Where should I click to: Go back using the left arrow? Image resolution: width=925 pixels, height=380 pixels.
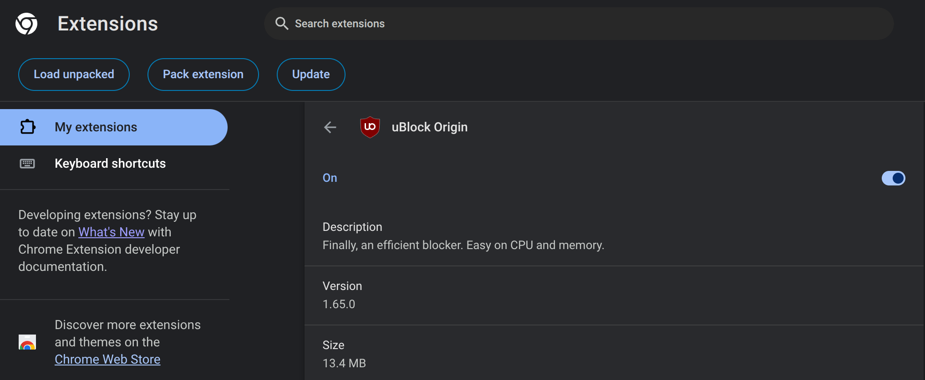[330, 127]
